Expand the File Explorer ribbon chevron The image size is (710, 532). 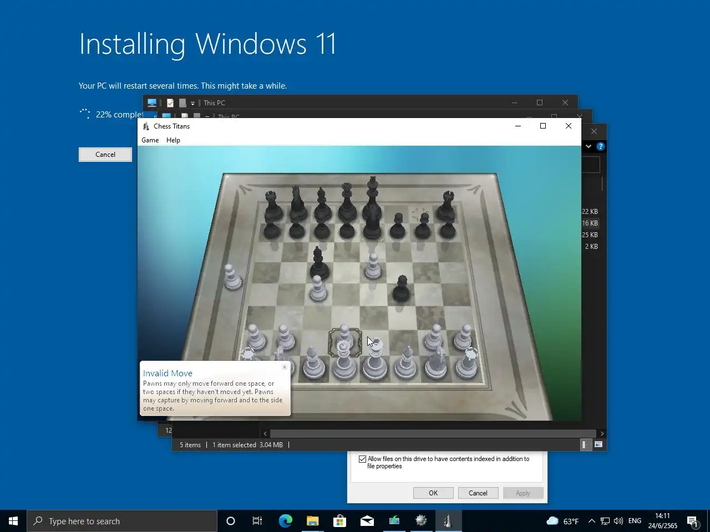(589, 146)
